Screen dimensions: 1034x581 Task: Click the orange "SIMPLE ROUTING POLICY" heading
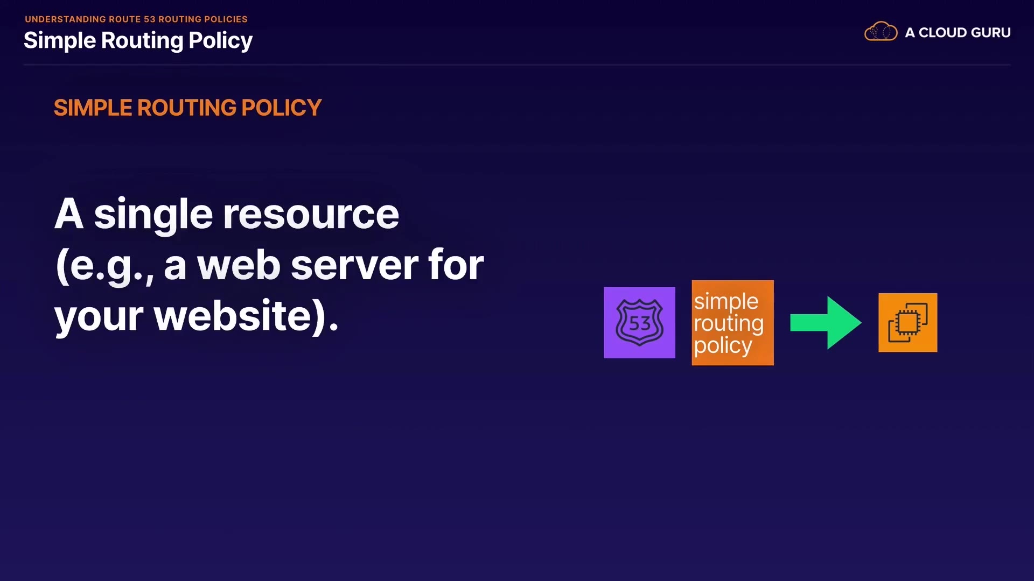(187, 108)
